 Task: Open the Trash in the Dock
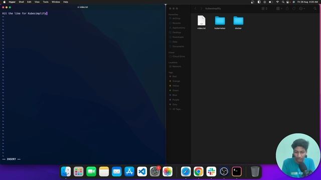(x=255, y=171)
